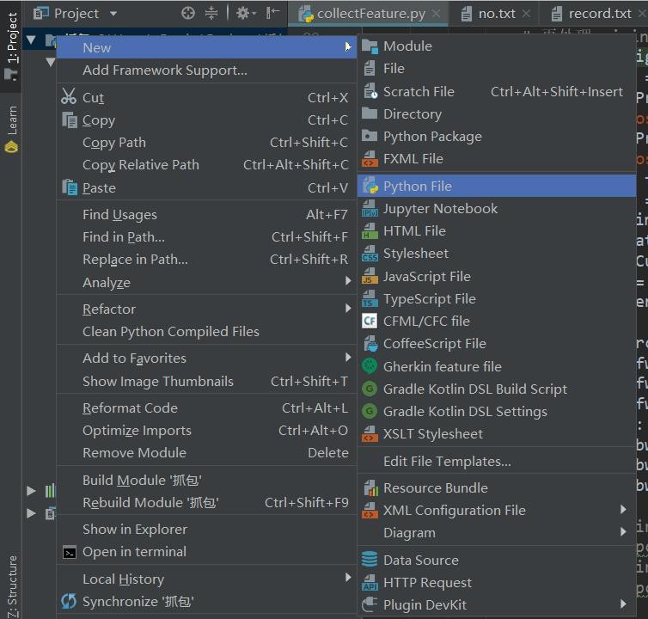This screenshot has width=648, height=619.
Task: Open the Project settings gear menu
Action: click(x=246, y=13)
